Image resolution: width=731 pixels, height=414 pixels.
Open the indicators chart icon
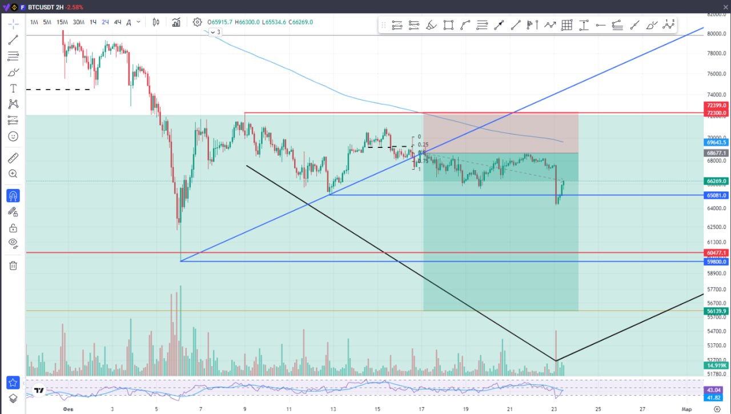click(x=176, y=22)
